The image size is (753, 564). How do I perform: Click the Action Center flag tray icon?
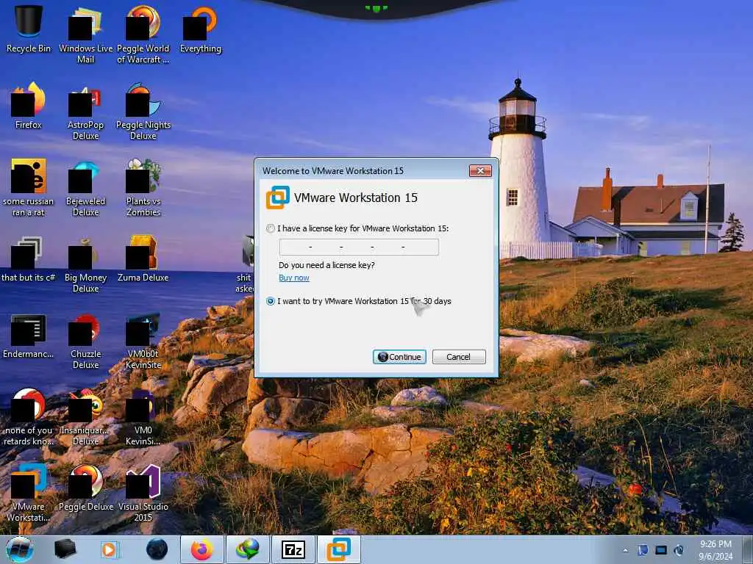[643, 550]
